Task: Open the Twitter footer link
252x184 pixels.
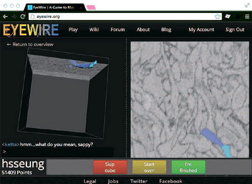Action: (x=139, y=181)
